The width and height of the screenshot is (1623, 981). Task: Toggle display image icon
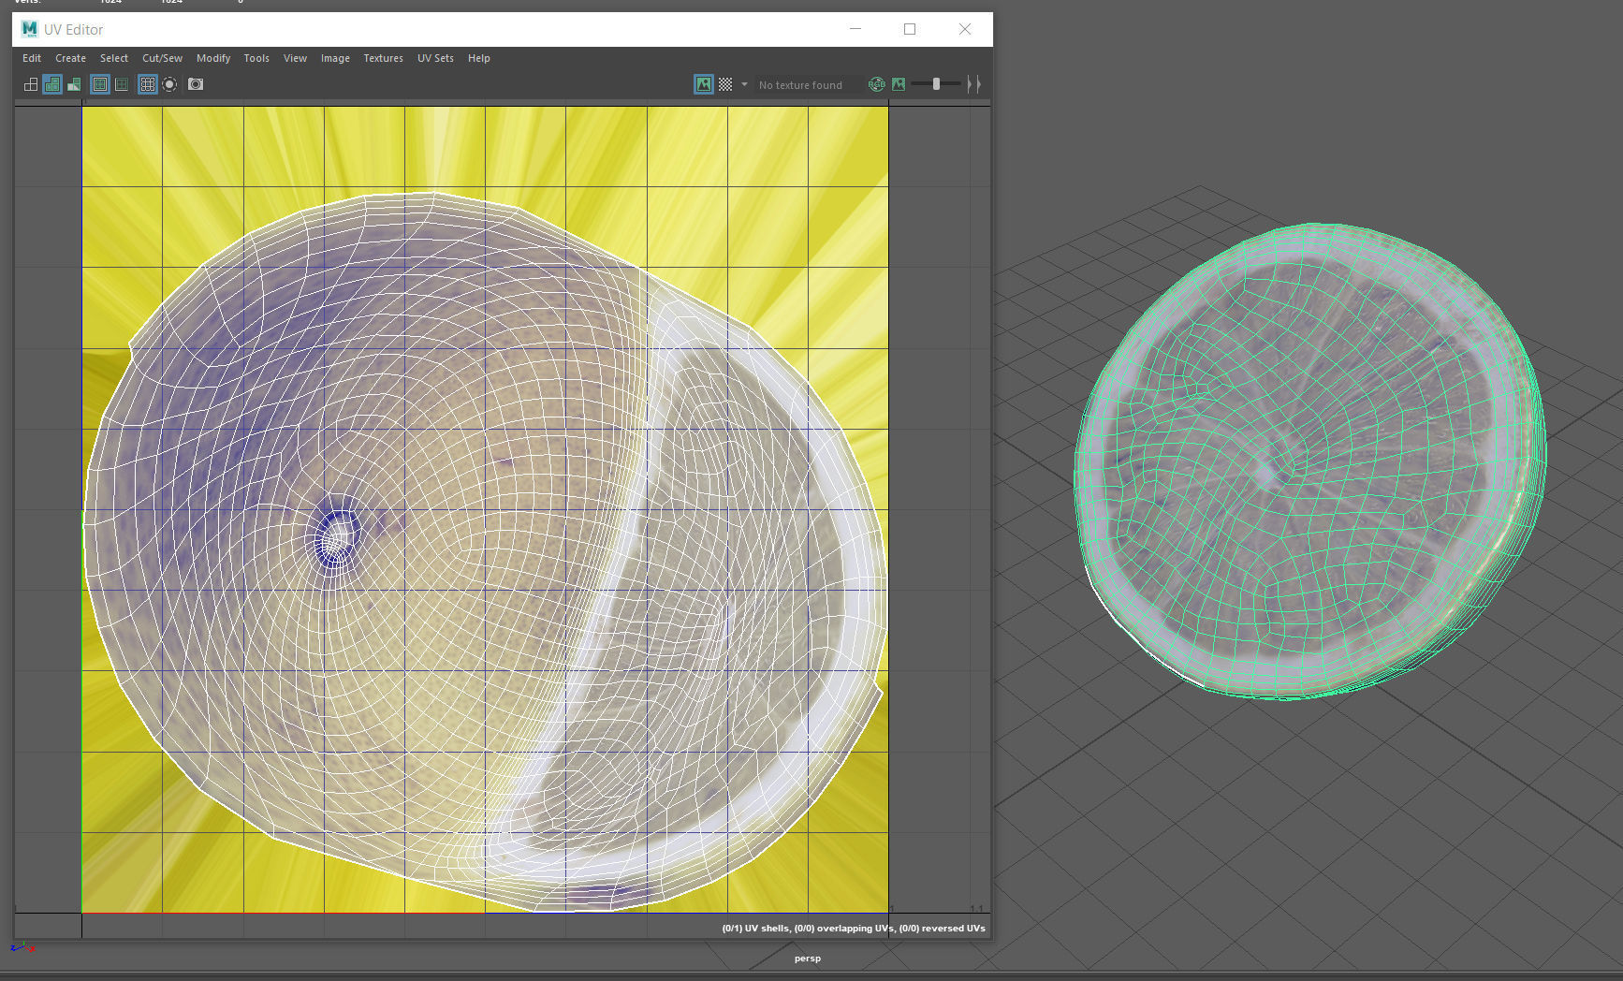703,84
